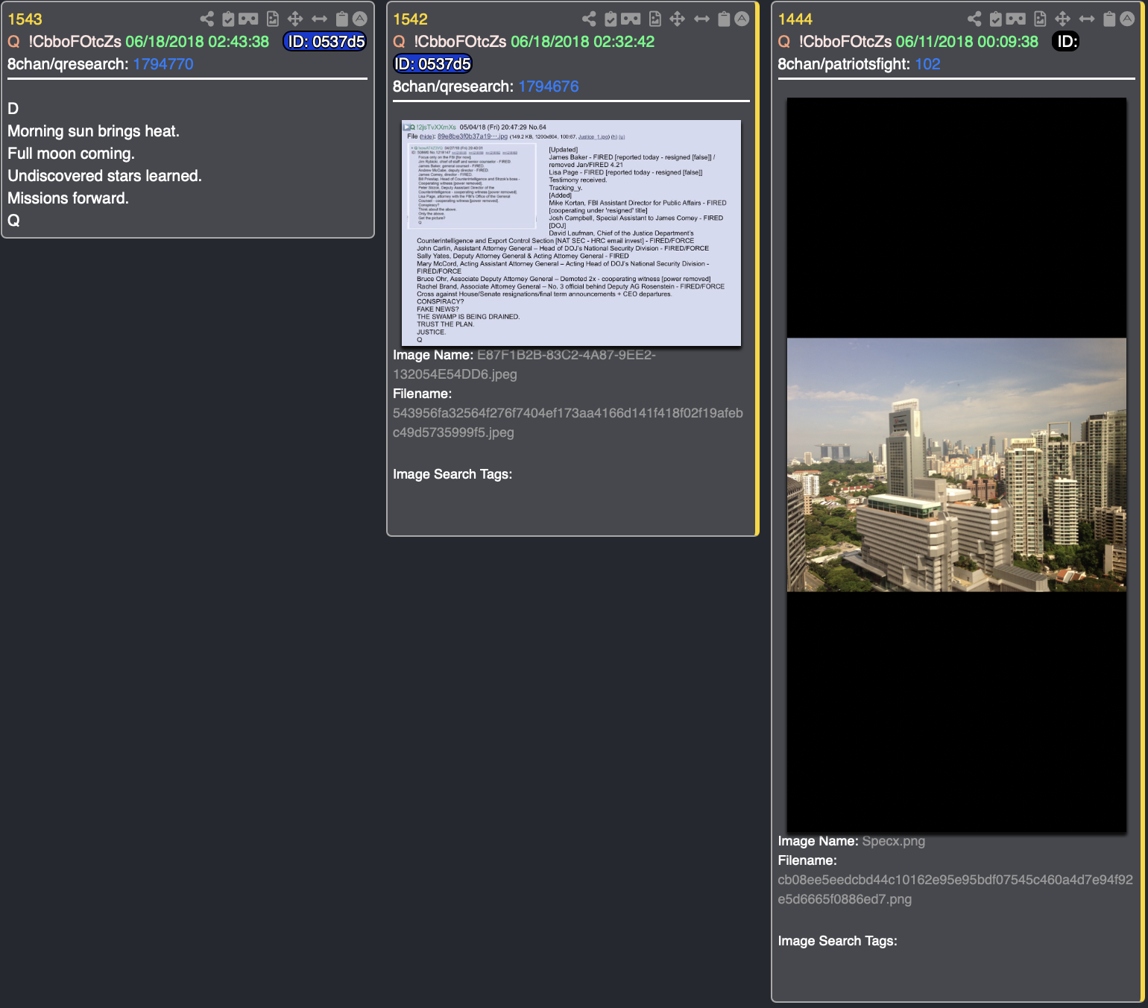Click ID: 0537d5 badge on post 1543
This screenshot has width=1148, height=1008.
[326, 42]
